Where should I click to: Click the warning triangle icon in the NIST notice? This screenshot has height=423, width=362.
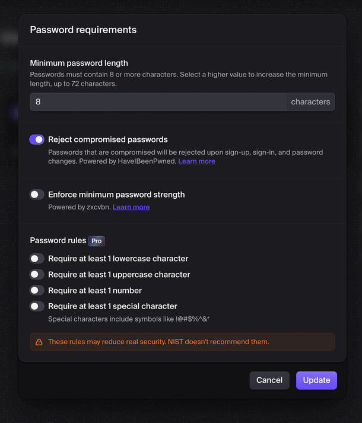click(39, 342)
